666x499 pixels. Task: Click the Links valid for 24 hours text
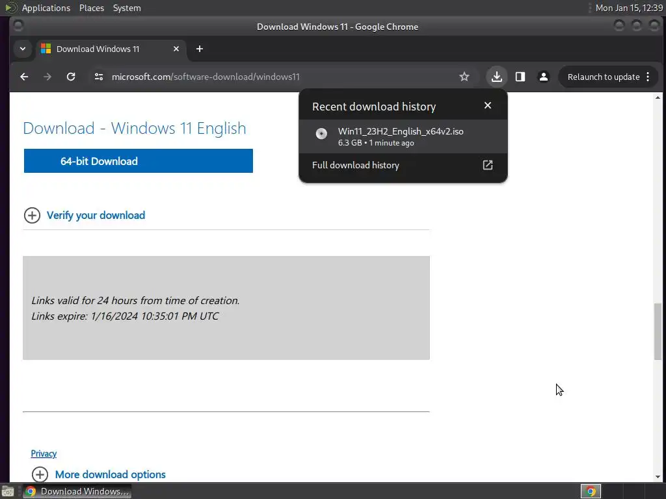135,300
